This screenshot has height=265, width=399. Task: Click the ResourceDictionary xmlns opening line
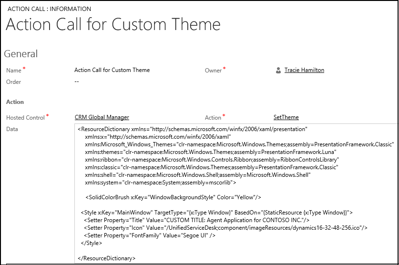coord(193,129)
